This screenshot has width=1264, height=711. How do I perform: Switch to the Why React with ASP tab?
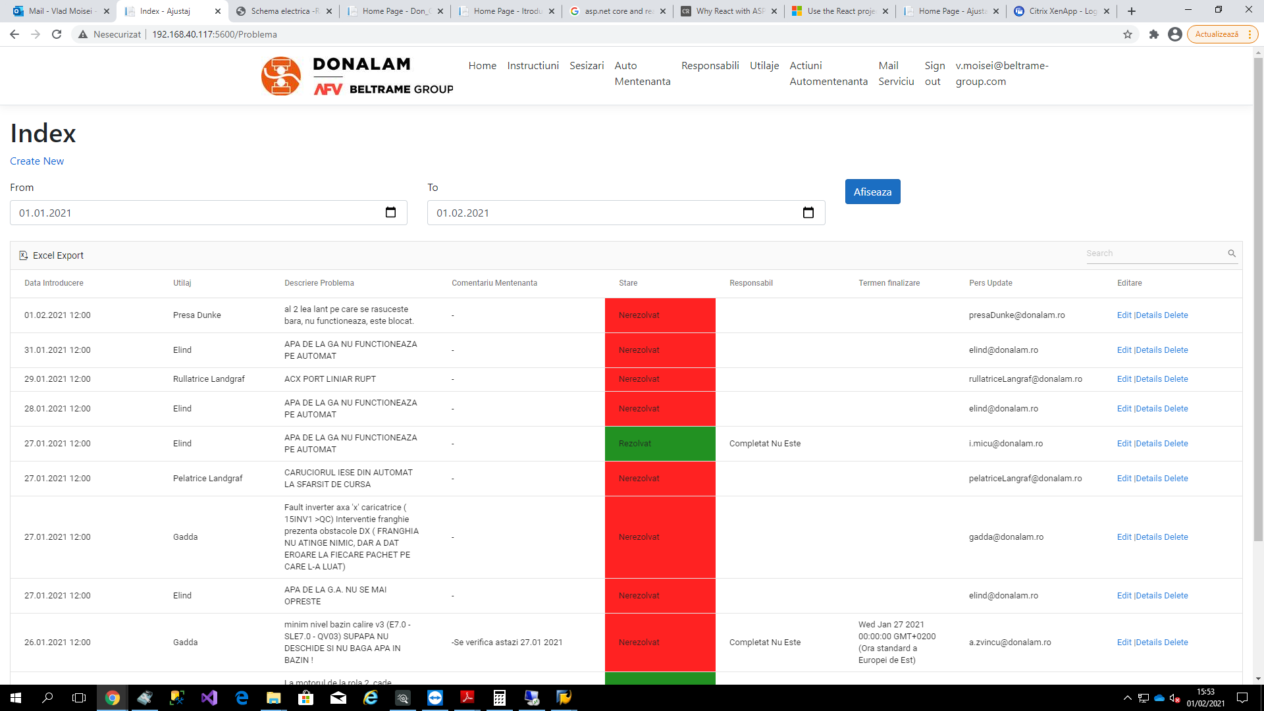[728, 11]
